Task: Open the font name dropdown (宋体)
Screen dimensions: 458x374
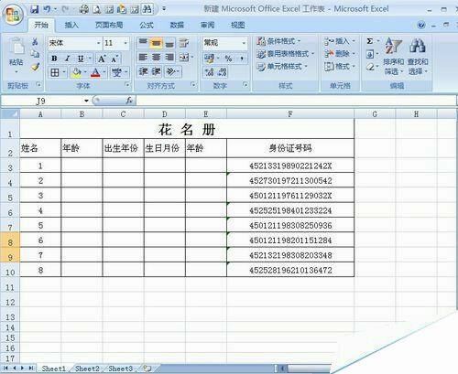Action: point(98,43)
